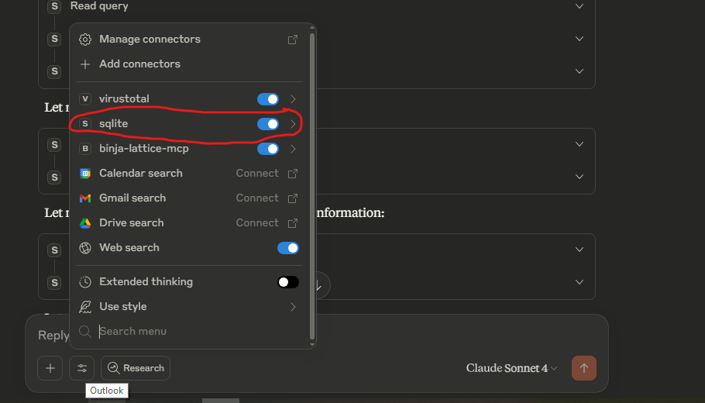Disable the virustotal connector toggle
This screenshot has height=403, width=705.
click(x=268, y=99)
